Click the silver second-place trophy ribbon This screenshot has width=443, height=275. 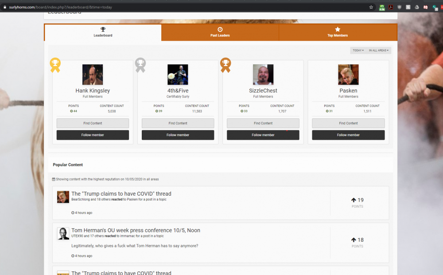coord(140,65)
